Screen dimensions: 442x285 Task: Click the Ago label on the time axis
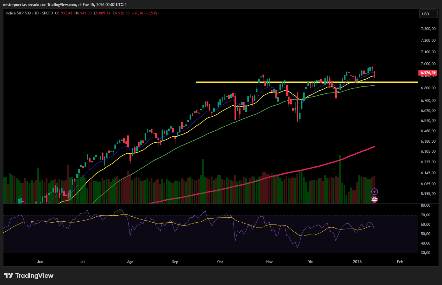pyautogui.click(x=130, y=262)
